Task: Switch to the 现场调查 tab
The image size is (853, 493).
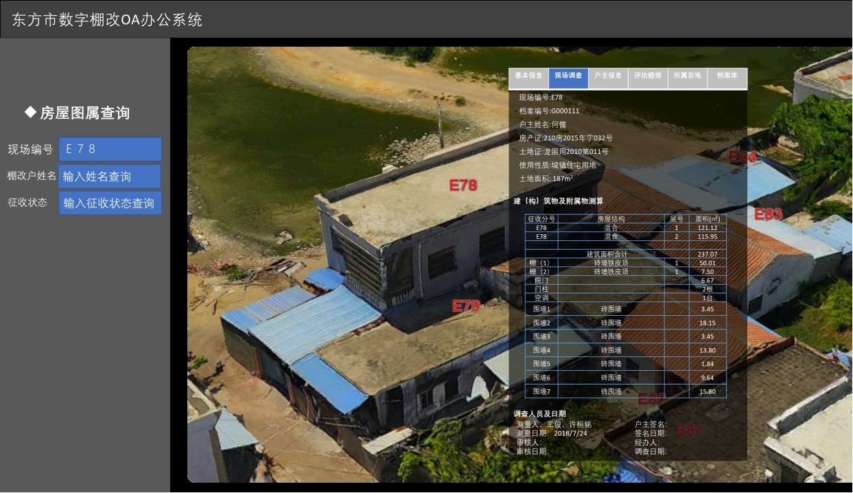Action: [x=568, y=78]
